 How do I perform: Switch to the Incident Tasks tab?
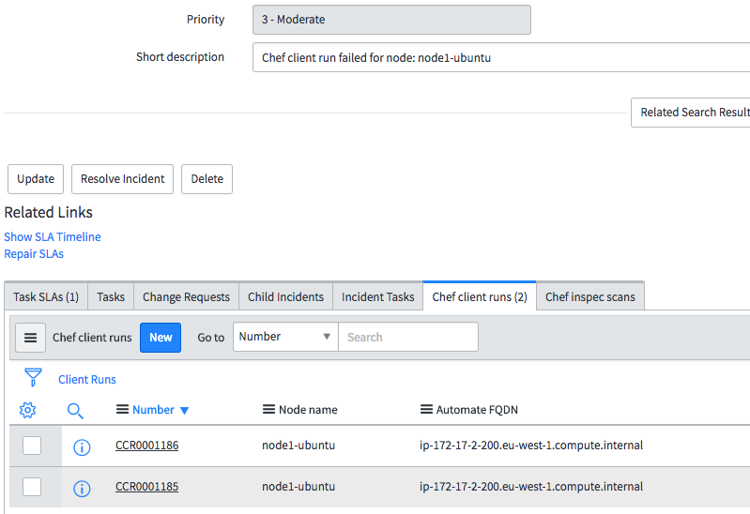(x=378, y=297)
